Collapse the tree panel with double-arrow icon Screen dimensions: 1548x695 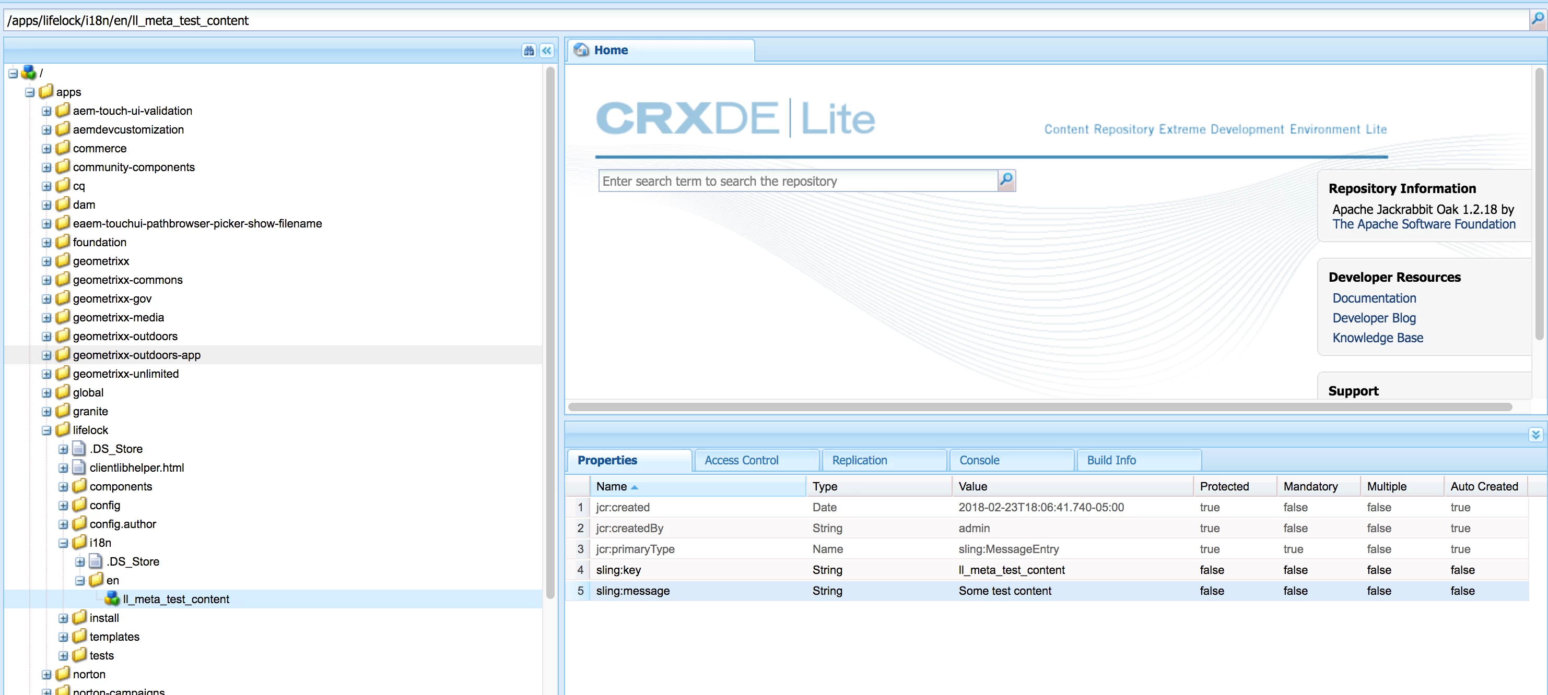coord(546,51)
